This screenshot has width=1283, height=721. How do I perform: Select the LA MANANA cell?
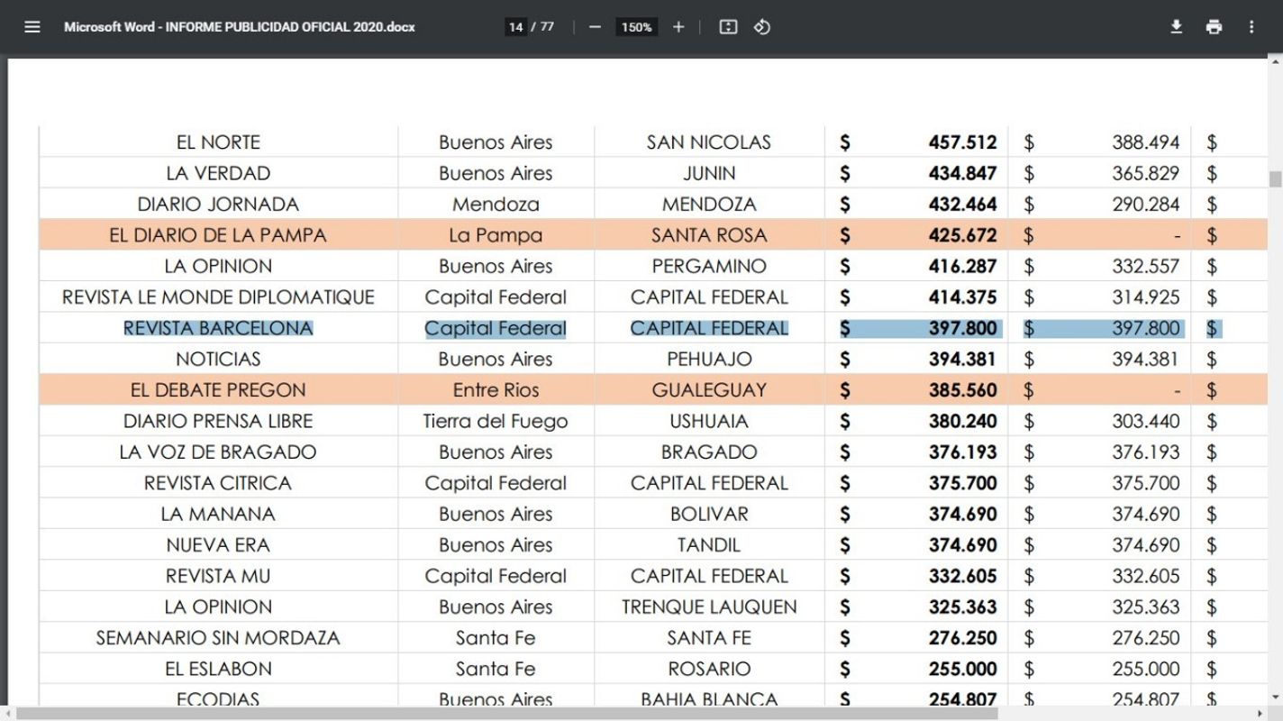218,514
